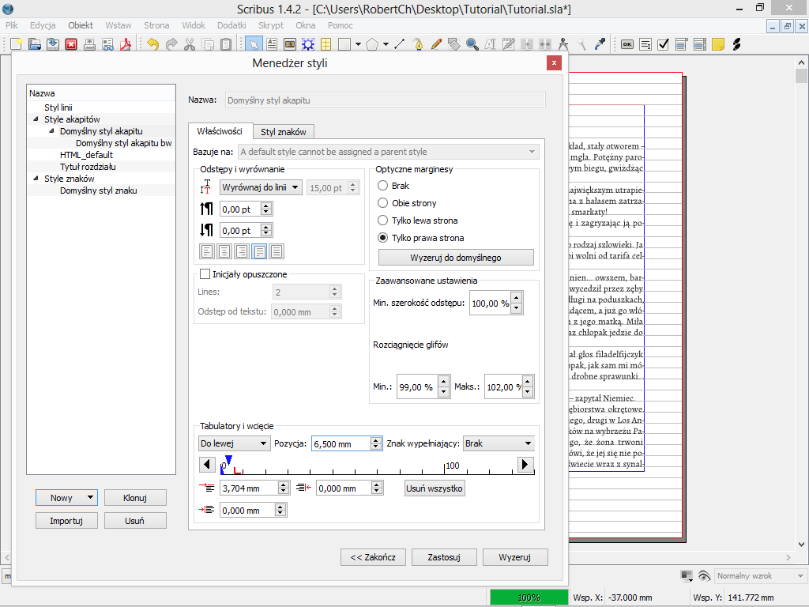Select the Obie strony radio button
The width and height of the screenshot is (809, 607).
click(383, 203)
